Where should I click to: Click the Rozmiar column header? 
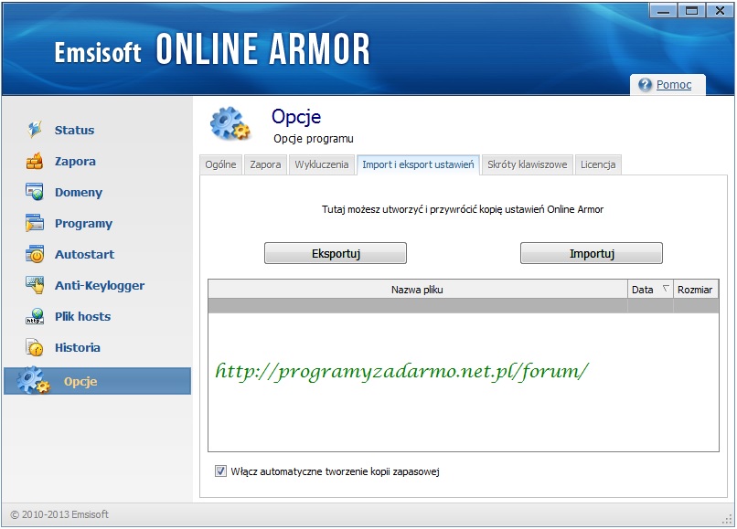tap(695, 290)
